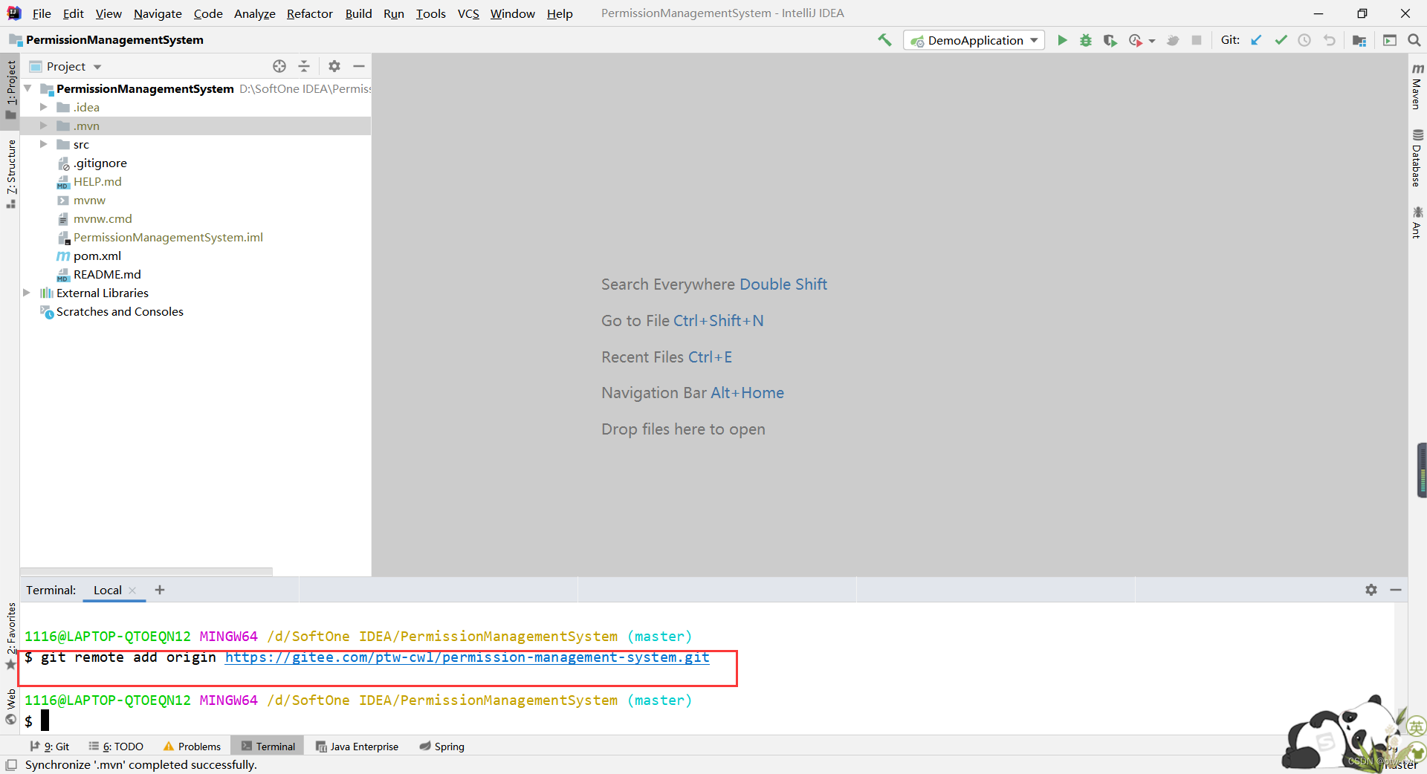Click the Build Project hammer icon
The image size is (1427, 774).
pos(884,40)
